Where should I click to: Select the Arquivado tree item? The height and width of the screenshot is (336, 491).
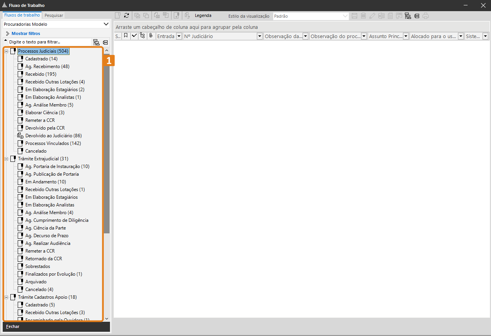(x=36, y=282)
